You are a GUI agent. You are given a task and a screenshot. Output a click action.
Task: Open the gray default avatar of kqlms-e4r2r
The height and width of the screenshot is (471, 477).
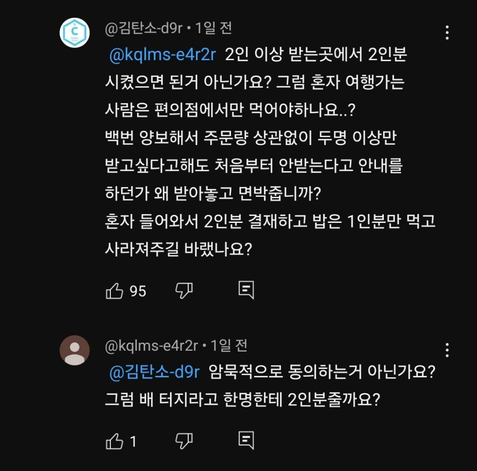75,350
